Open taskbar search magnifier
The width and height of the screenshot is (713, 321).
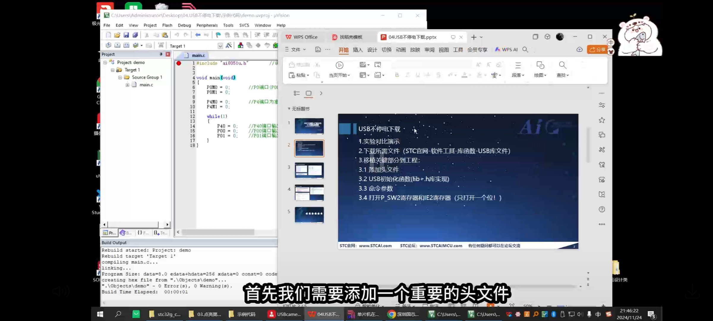pos(118,314)
